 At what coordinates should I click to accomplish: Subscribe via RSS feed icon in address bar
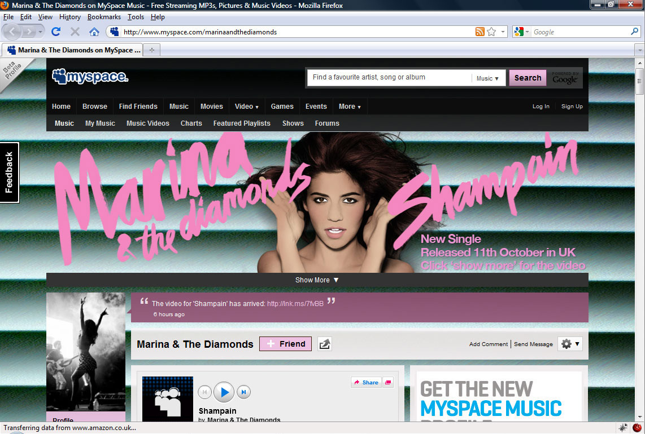[480, 32]
